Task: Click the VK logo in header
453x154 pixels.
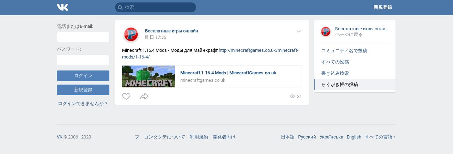Action: [x=62, y=7]
